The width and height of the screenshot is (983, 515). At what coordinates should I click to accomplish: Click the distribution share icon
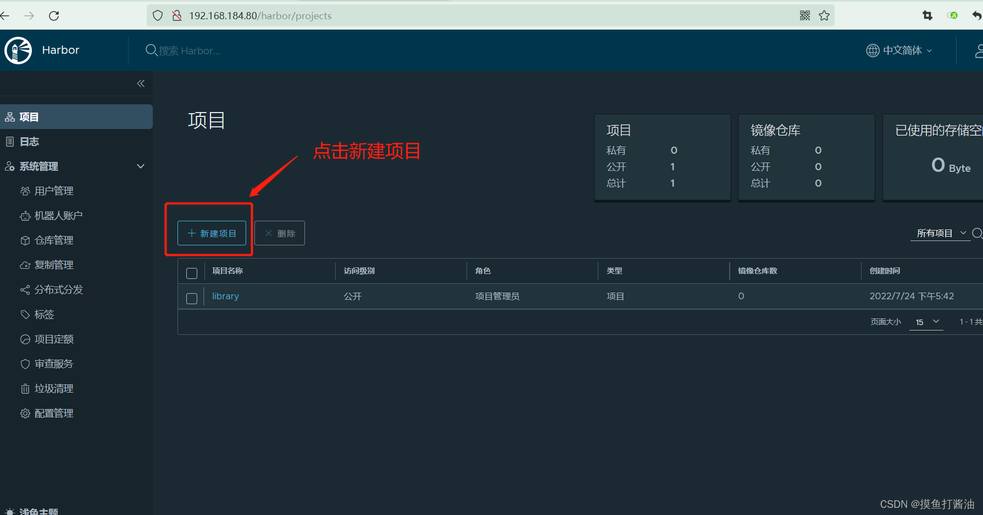(x=25, y=290)
